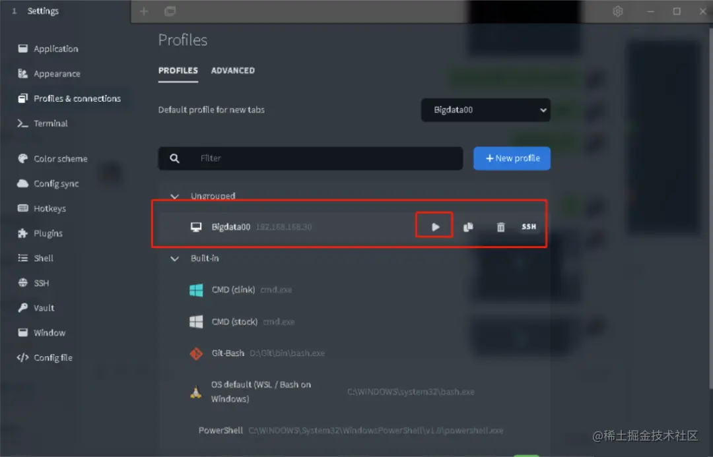The width and height of the screenshot is (713, 457).
Task: Delete the Bigdata00 profile
Action: tap(500, 227)
